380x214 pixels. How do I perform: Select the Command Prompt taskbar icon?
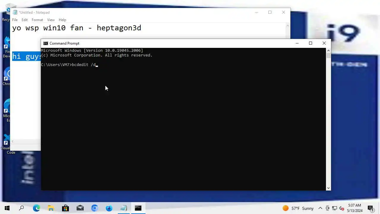point(138,208)
